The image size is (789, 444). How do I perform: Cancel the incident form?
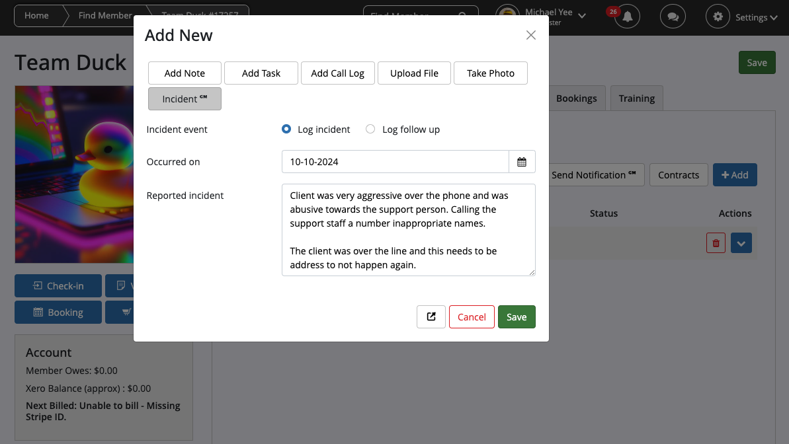tap(472, 317)
